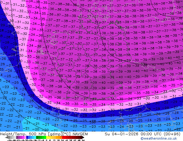Click the '536' height contour label

[93, 122]
